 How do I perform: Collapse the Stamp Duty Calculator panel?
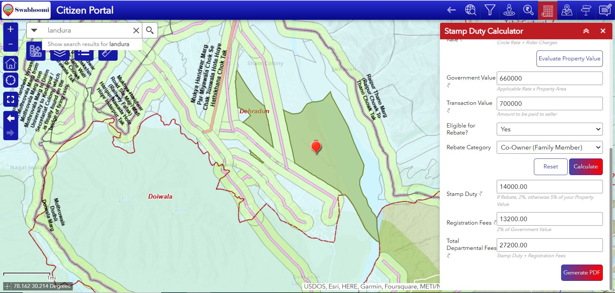586,31
